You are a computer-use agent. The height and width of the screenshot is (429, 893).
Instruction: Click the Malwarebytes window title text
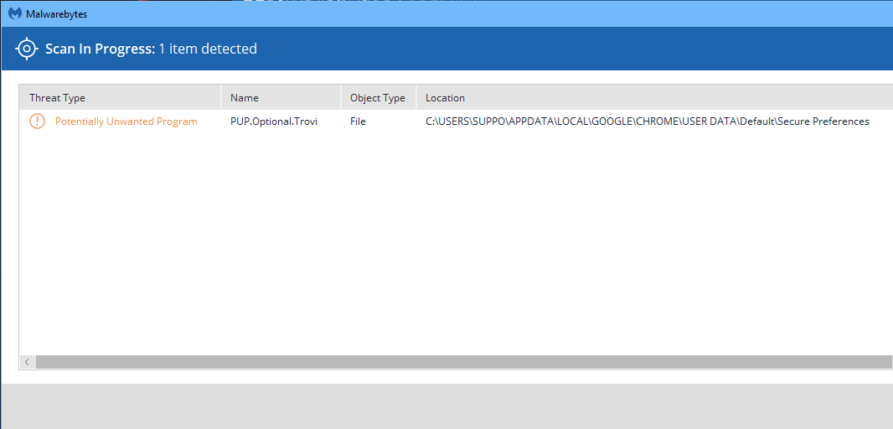(56, 14)
